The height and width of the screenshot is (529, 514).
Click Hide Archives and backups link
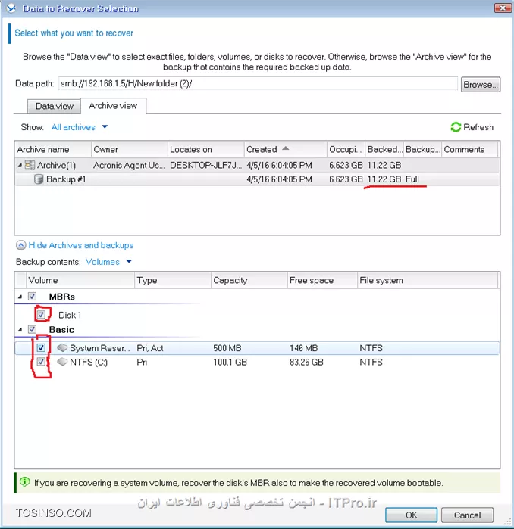pos(81,245)
